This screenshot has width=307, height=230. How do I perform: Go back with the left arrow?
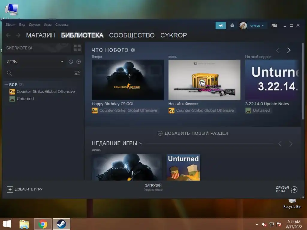tap(8, 35)
